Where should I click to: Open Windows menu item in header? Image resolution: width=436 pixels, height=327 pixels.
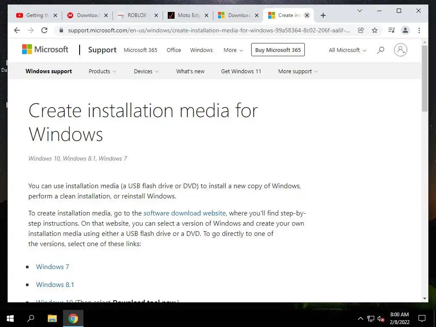click(x=201, y=50)
